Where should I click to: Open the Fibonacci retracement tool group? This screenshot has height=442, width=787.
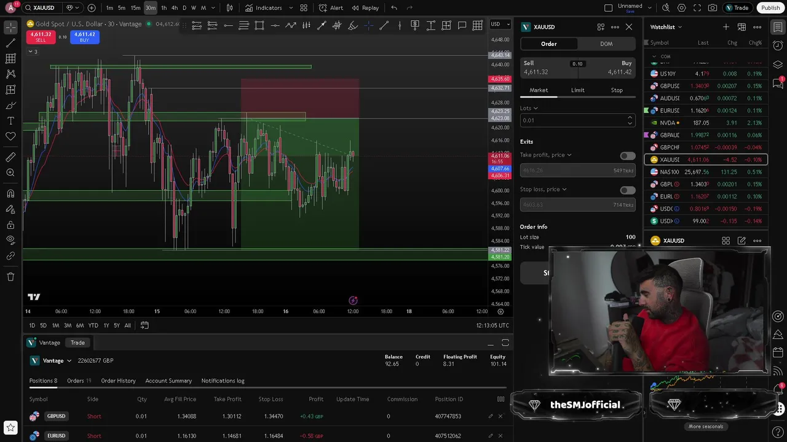click(10, 59)
